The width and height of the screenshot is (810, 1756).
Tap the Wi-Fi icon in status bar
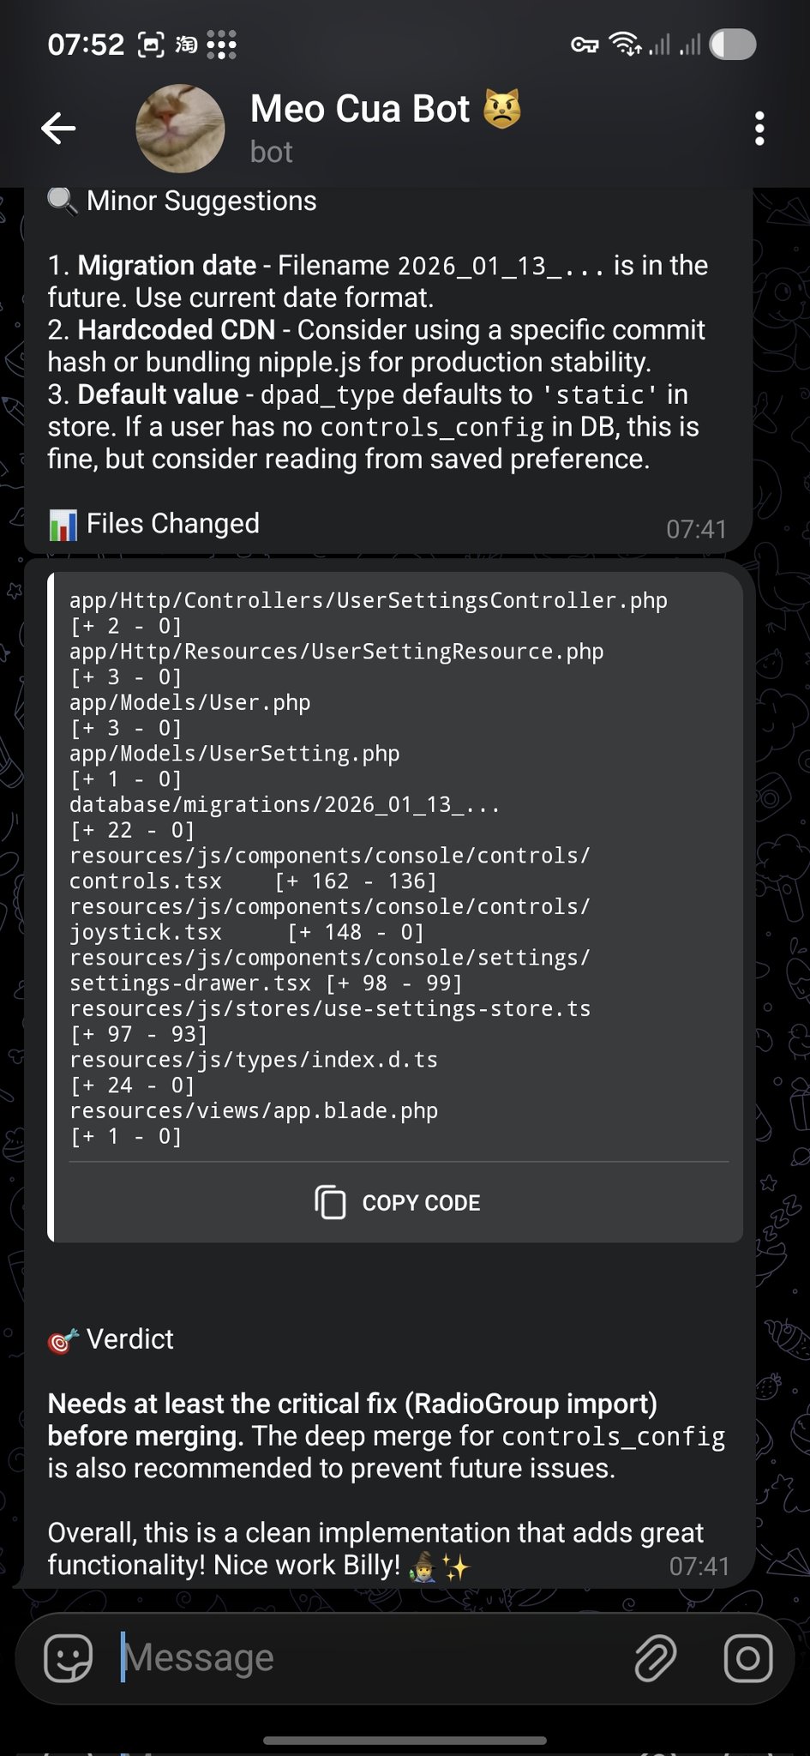[625, 44]
